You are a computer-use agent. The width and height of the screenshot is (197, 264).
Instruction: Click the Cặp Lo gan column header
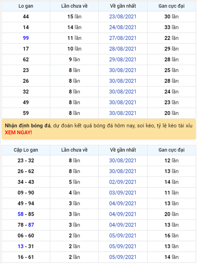[x=26, y=150]
